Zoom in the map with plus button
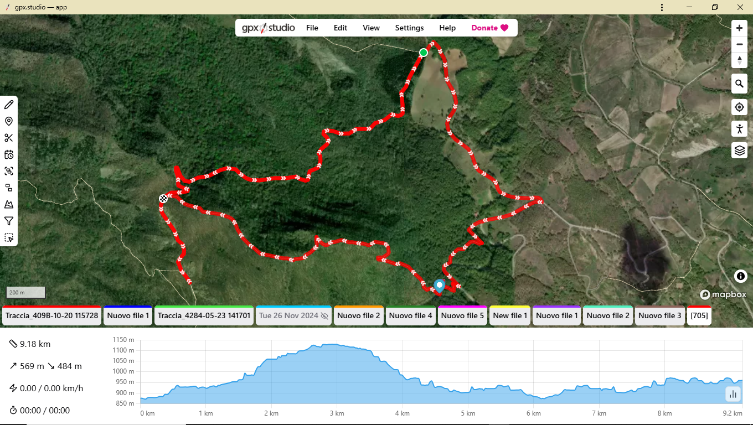753x425 pixels. pos(739,28)
